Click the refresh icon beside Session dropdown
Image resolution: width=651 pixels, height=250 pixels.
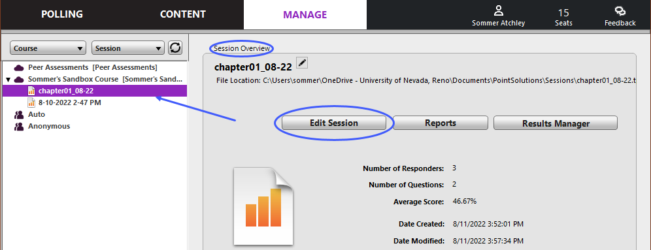click(x=175, y=48)
